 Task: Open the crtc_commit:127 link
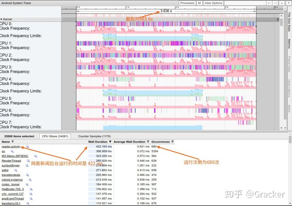13,194
